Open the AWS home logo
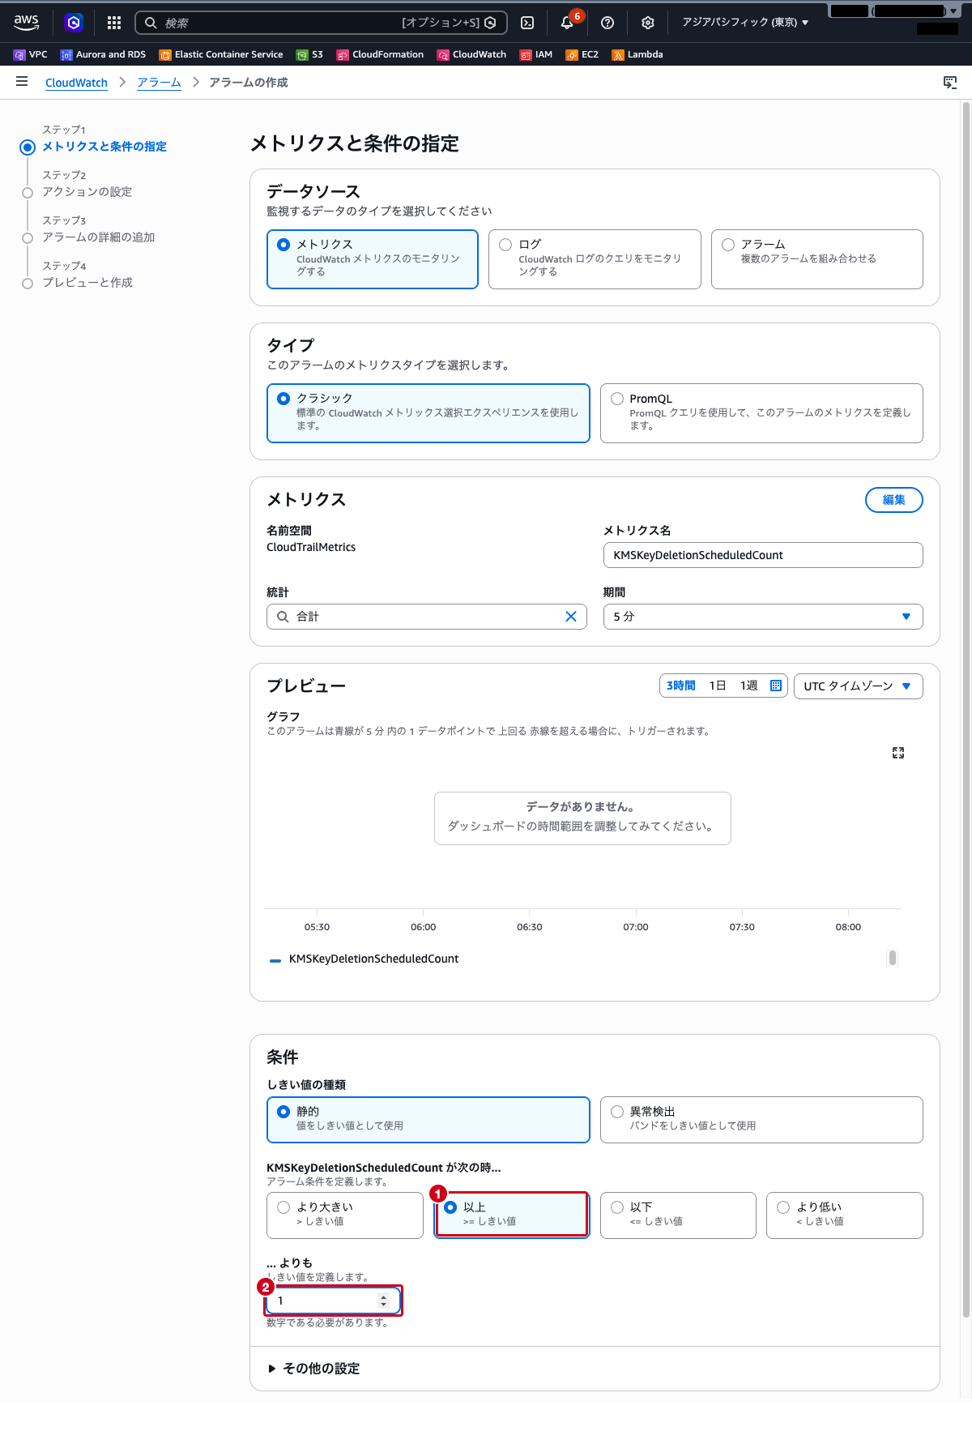Image resolution: width=972 pixels, height=1431 pixels. tap(26, 22)
